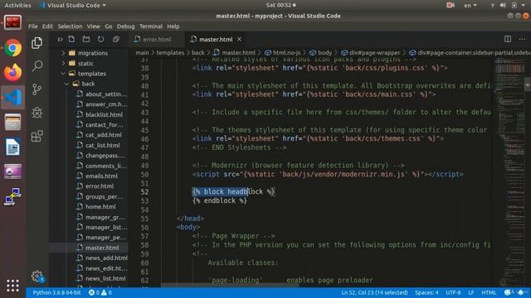Screen dimensions: 531x298
Task: Open the Terminal menu
Action: (x=151, y=26)
